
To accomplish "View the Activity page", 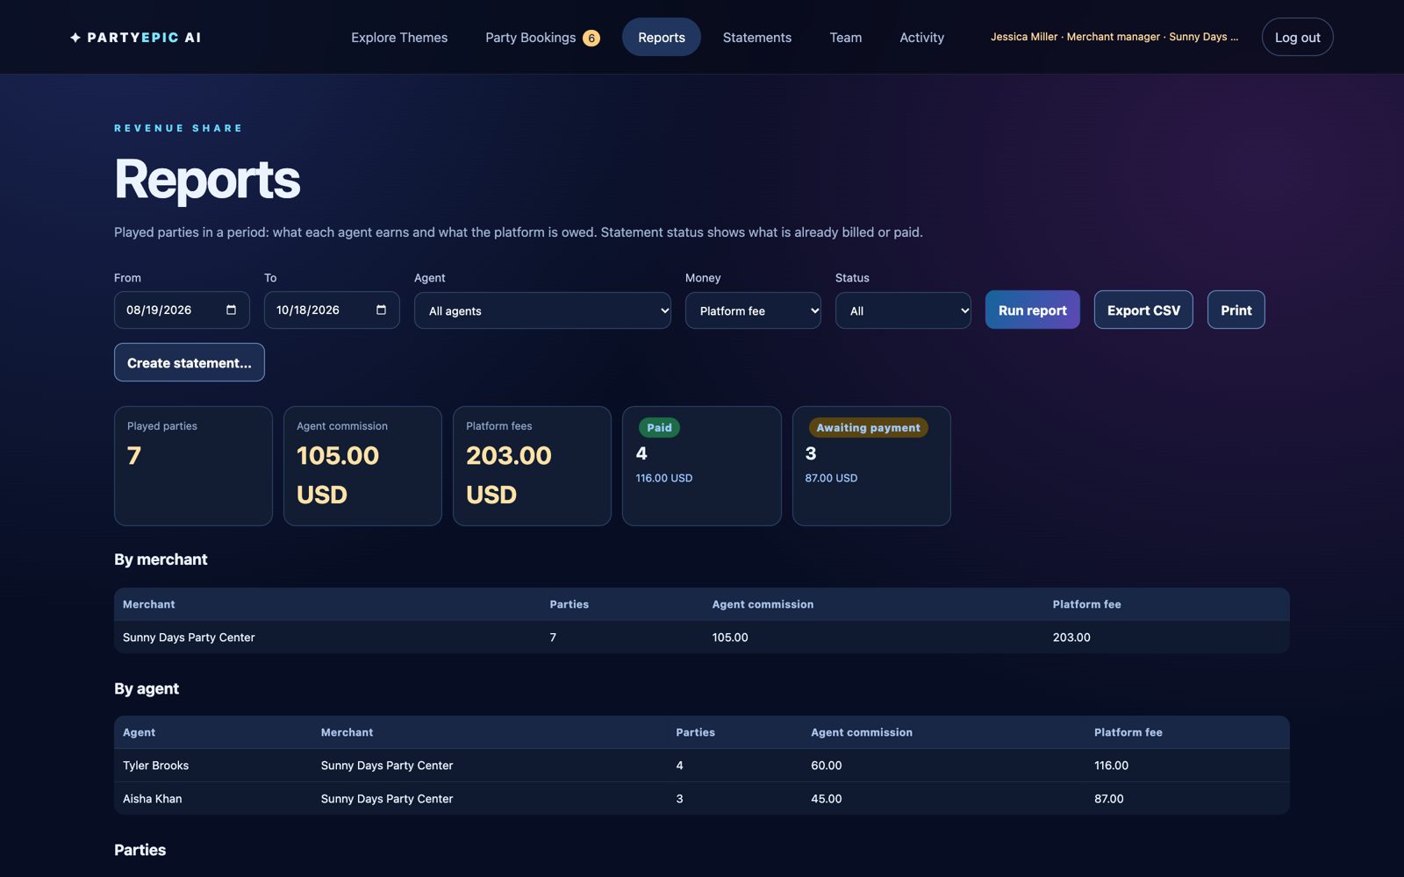I will click(x=922, y=38).
